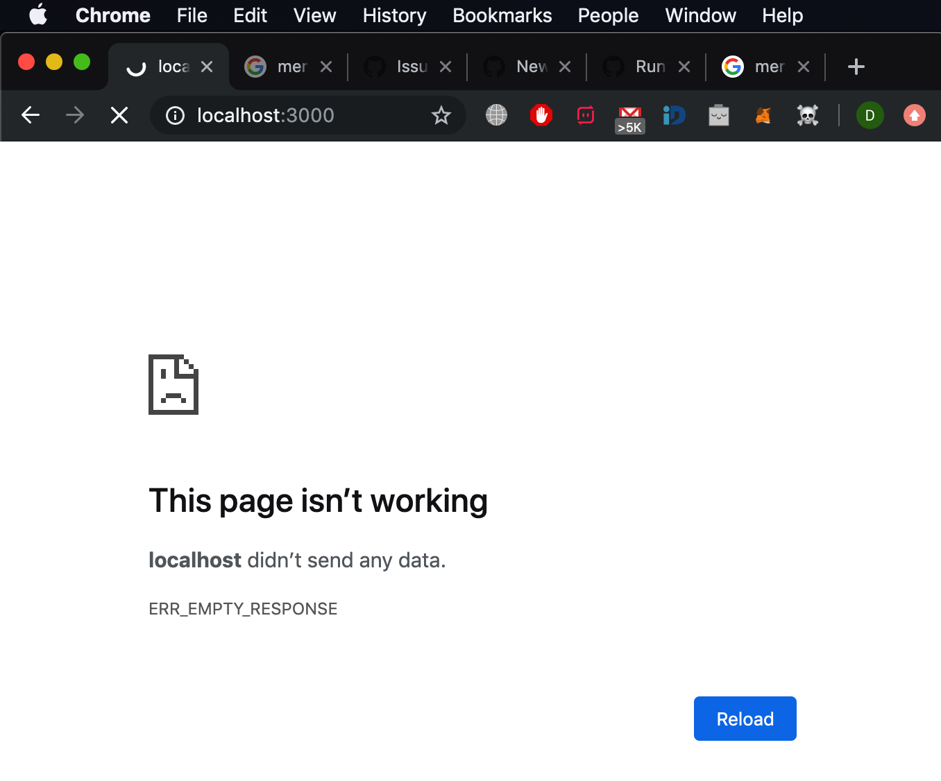This screenshot has width=941, height=781.
Task: Open the red stop-hand ad blocker extension
Action: coord(541,115)
